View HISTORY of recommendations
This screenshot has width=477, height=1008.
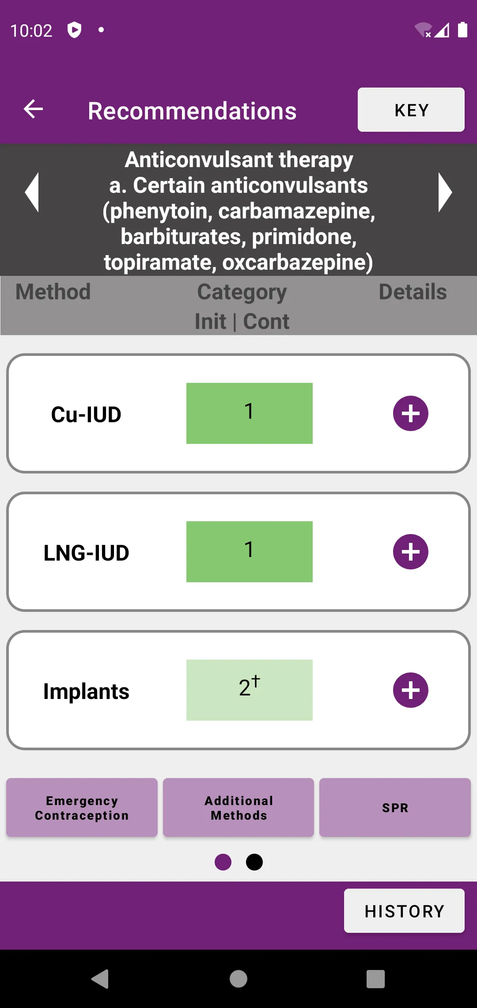(x=404, y=911)
